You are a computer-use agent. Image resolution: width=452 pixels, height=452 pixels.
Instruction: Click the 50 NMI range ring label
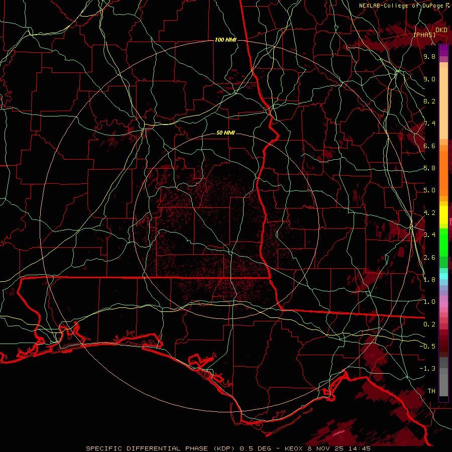(225, 133)
